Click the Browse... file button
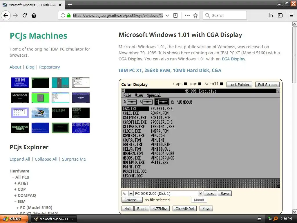Viewport: 297px width, 223px height. pos(132,200)
